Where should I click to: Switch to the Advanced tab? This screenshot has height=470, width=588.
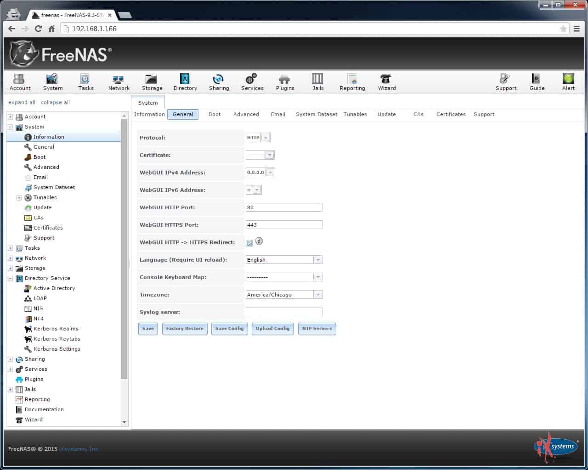pos(246,114)
